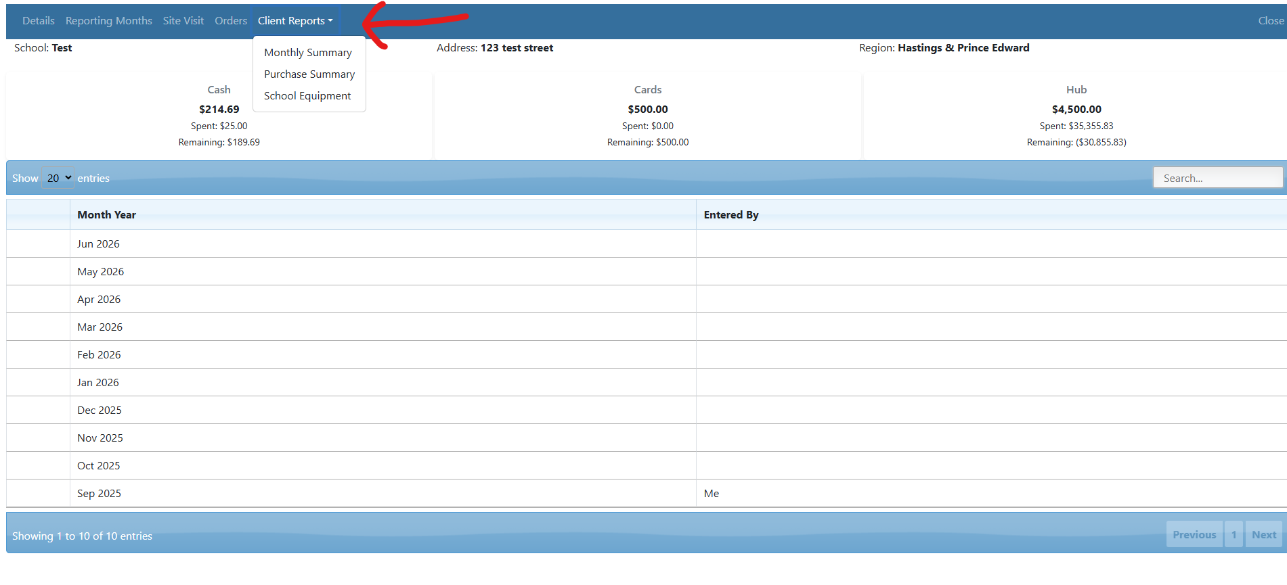Select the Jun 2026 row
Viewport: 1287px width, 585px height.
coord(98,244)
